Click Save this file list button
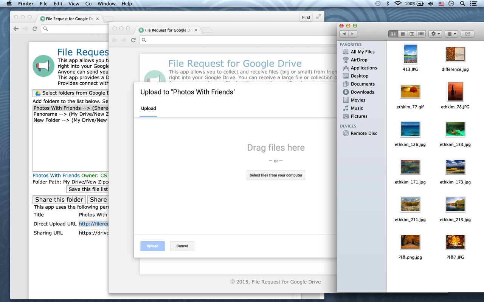 [x=88, y=189]
